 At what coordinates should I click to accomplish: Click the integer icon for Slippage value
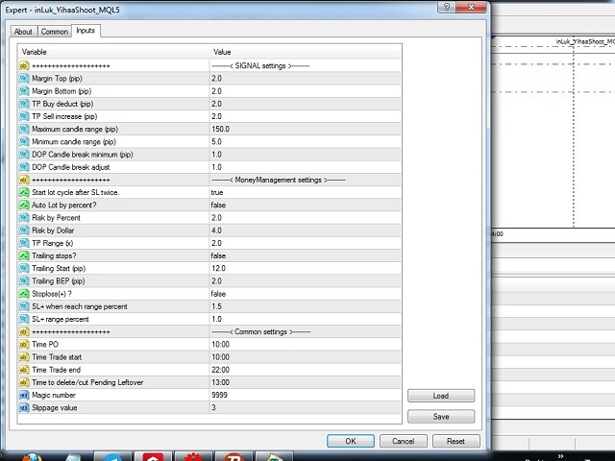click(x=24, y=407)
